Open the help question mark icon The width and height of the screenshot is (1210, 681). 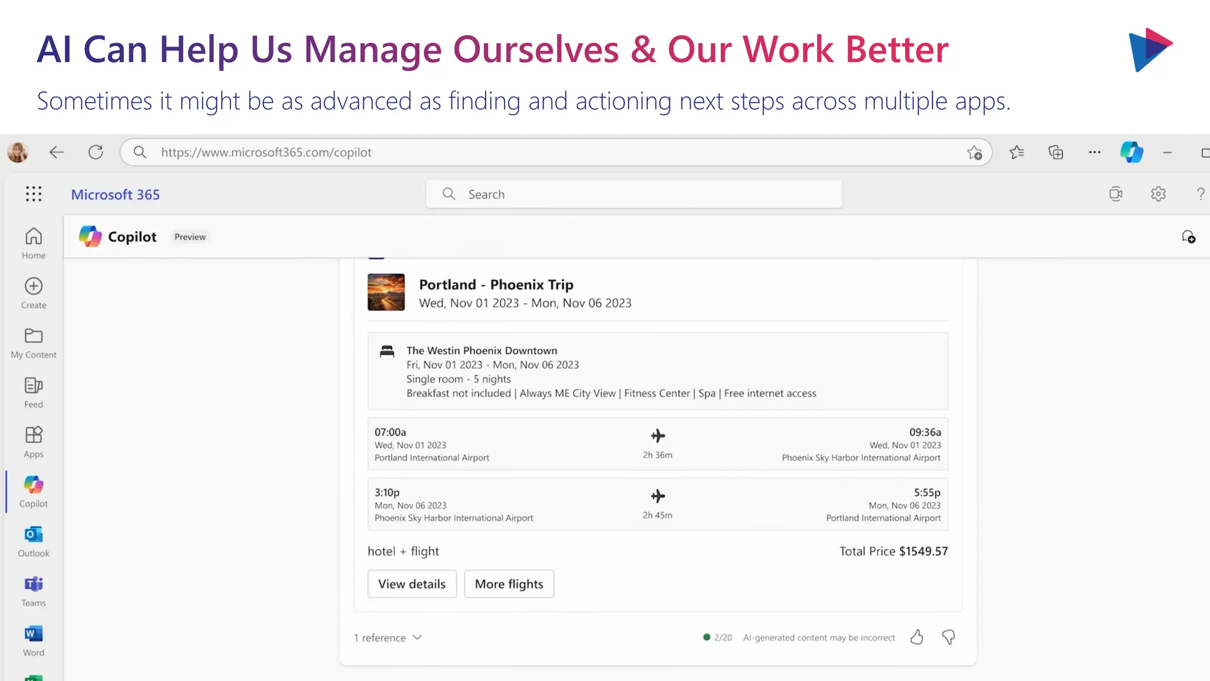point(1200,194)
